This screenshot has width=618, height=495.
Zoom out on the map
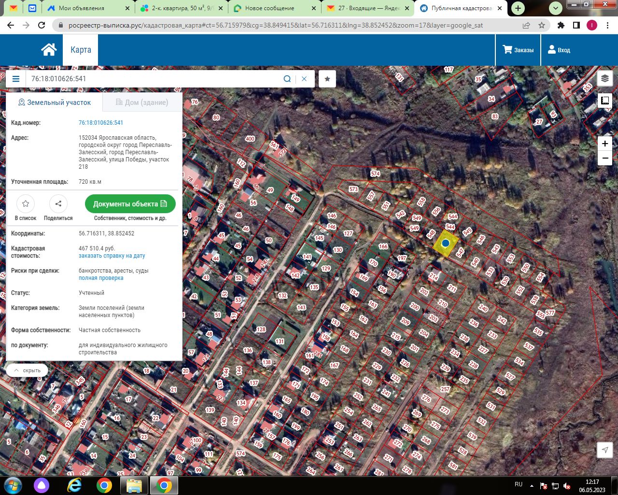click(x=605, y=158)
